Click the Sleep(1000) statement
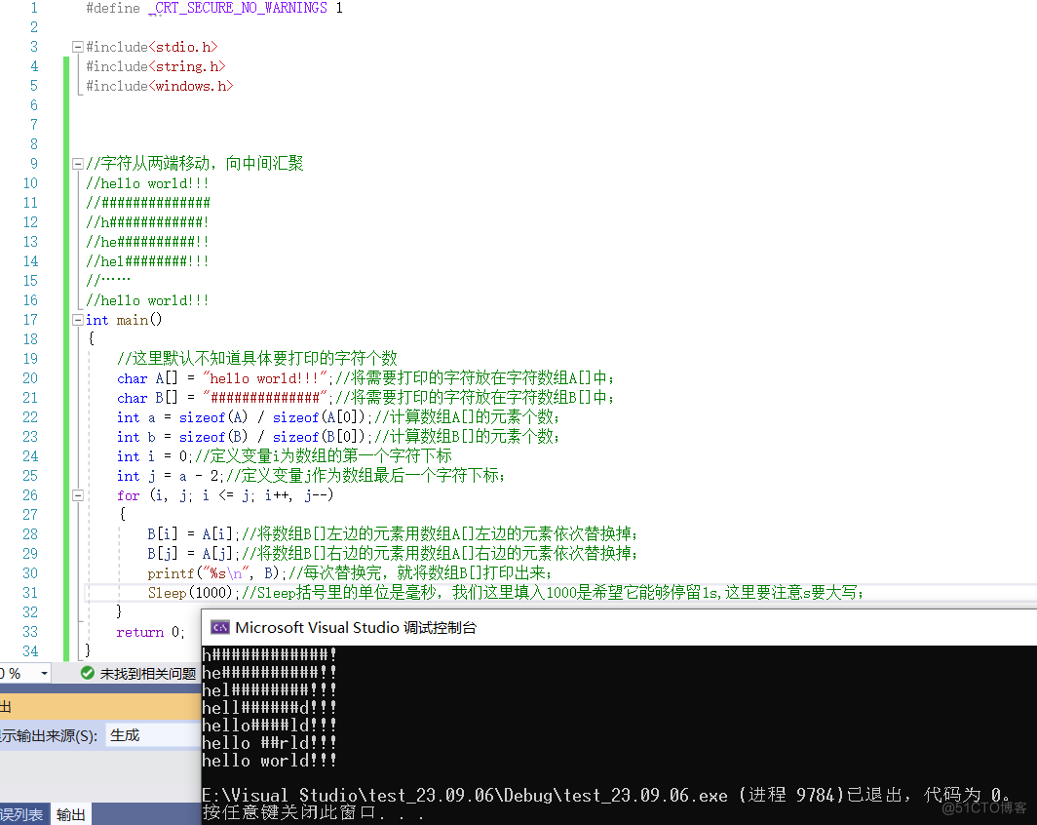This screenshot has width=1037, height=825. [192, 592]
